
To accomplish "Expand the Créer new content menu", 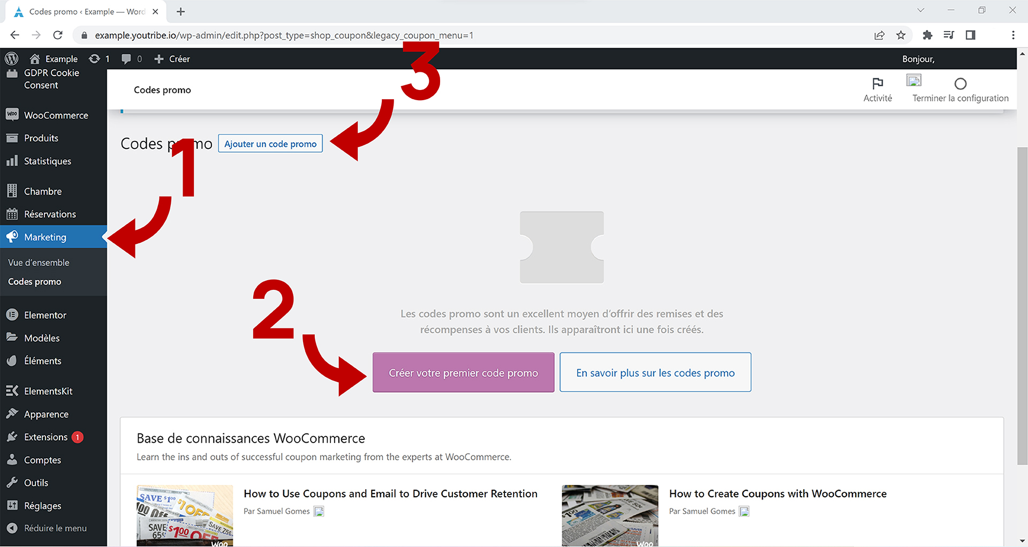I will point(172,59).
